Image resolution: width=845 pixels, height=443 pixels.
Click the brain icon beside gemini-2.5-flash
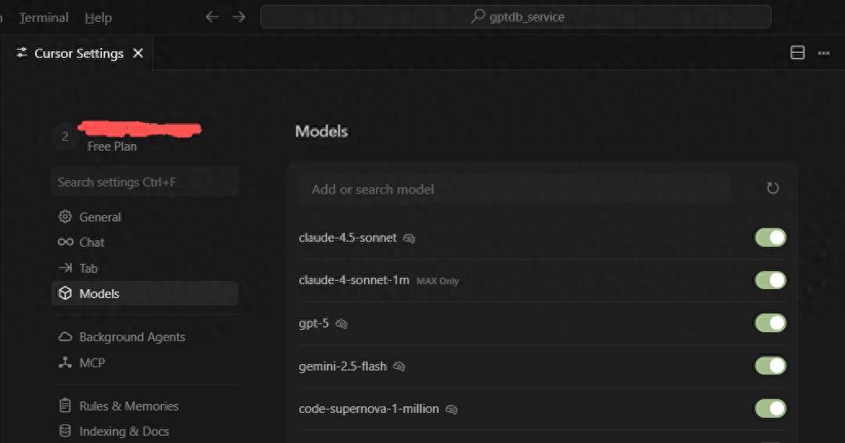(399, 366)
